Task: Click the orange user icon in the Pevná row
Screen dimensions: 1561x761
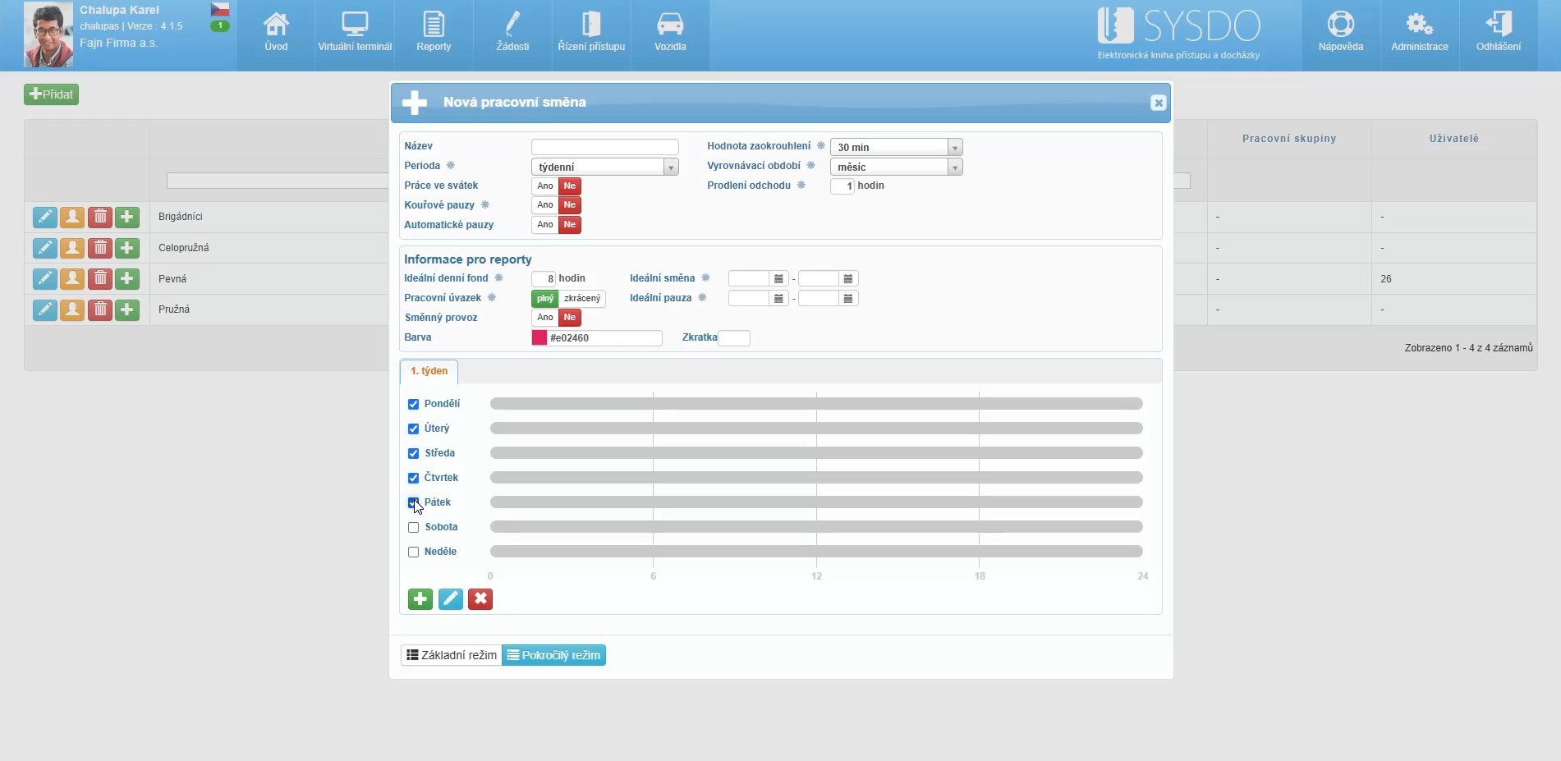Action: tap(72, 279)
